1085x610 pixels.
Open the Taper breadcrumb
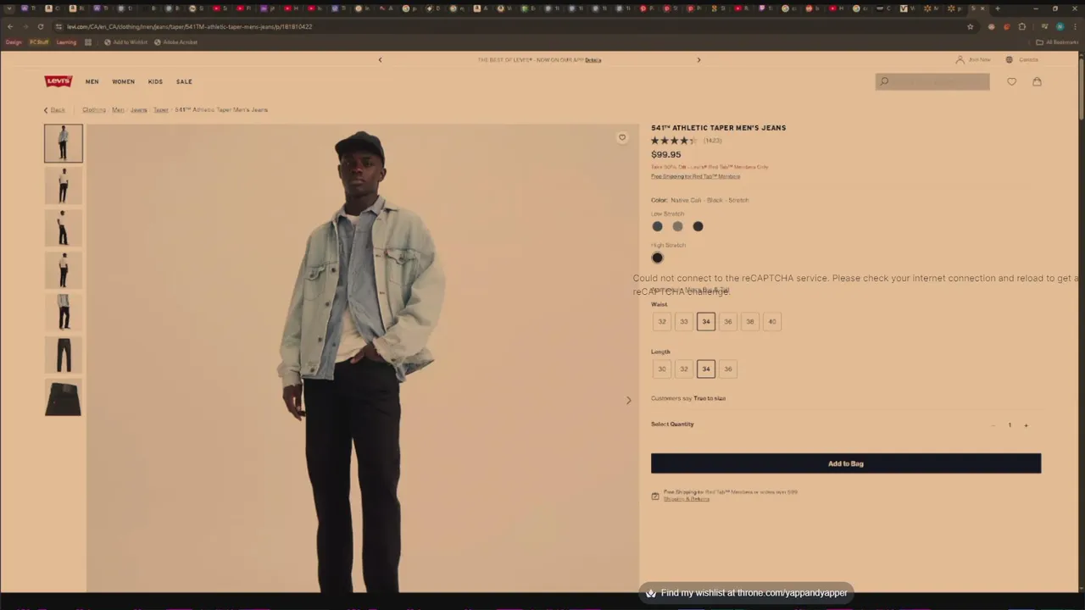click(x=160, y=110)
